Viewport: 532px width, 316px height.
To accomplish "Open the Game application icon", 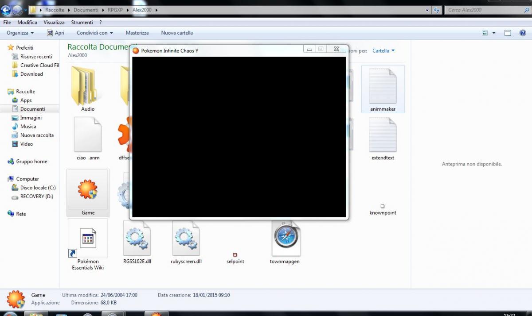I will [88, 190].
